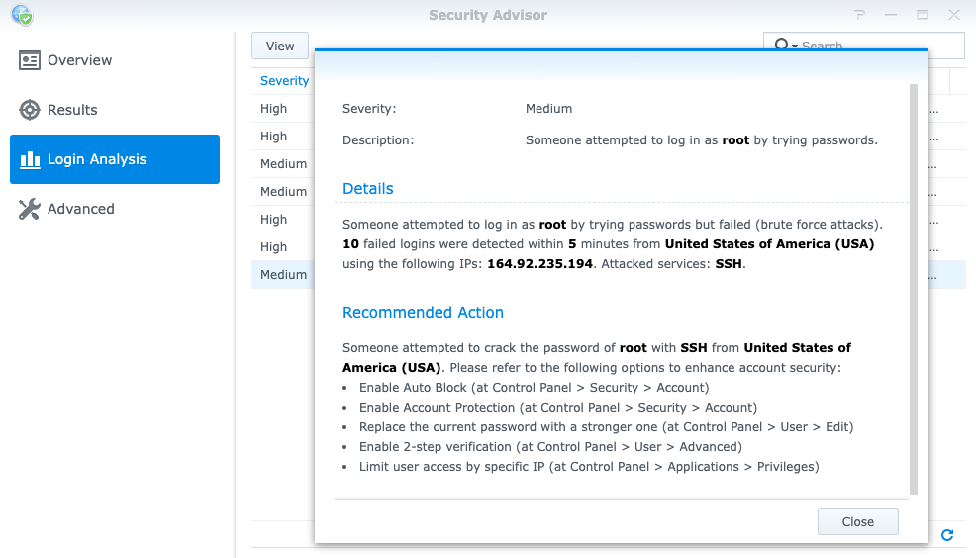This screenshot has height=558, width=976.
Task: Click the magnifier icon in the search box
Action: click(x=781, y=45)
